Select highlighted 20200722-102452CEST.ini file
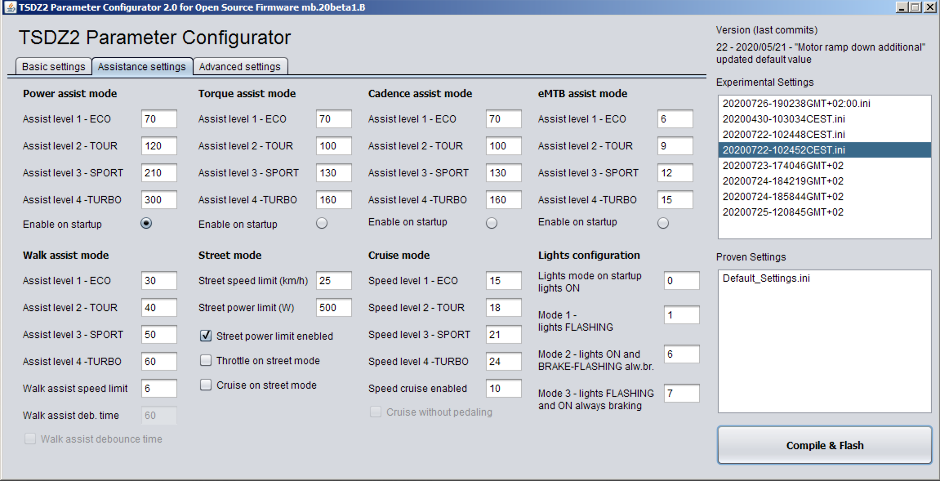 coord(825,150)
